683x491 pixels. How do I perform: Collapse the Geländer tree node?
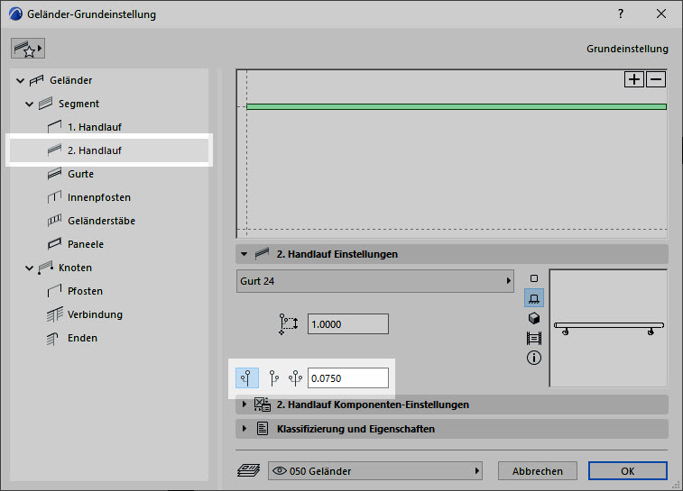[20, 80]
